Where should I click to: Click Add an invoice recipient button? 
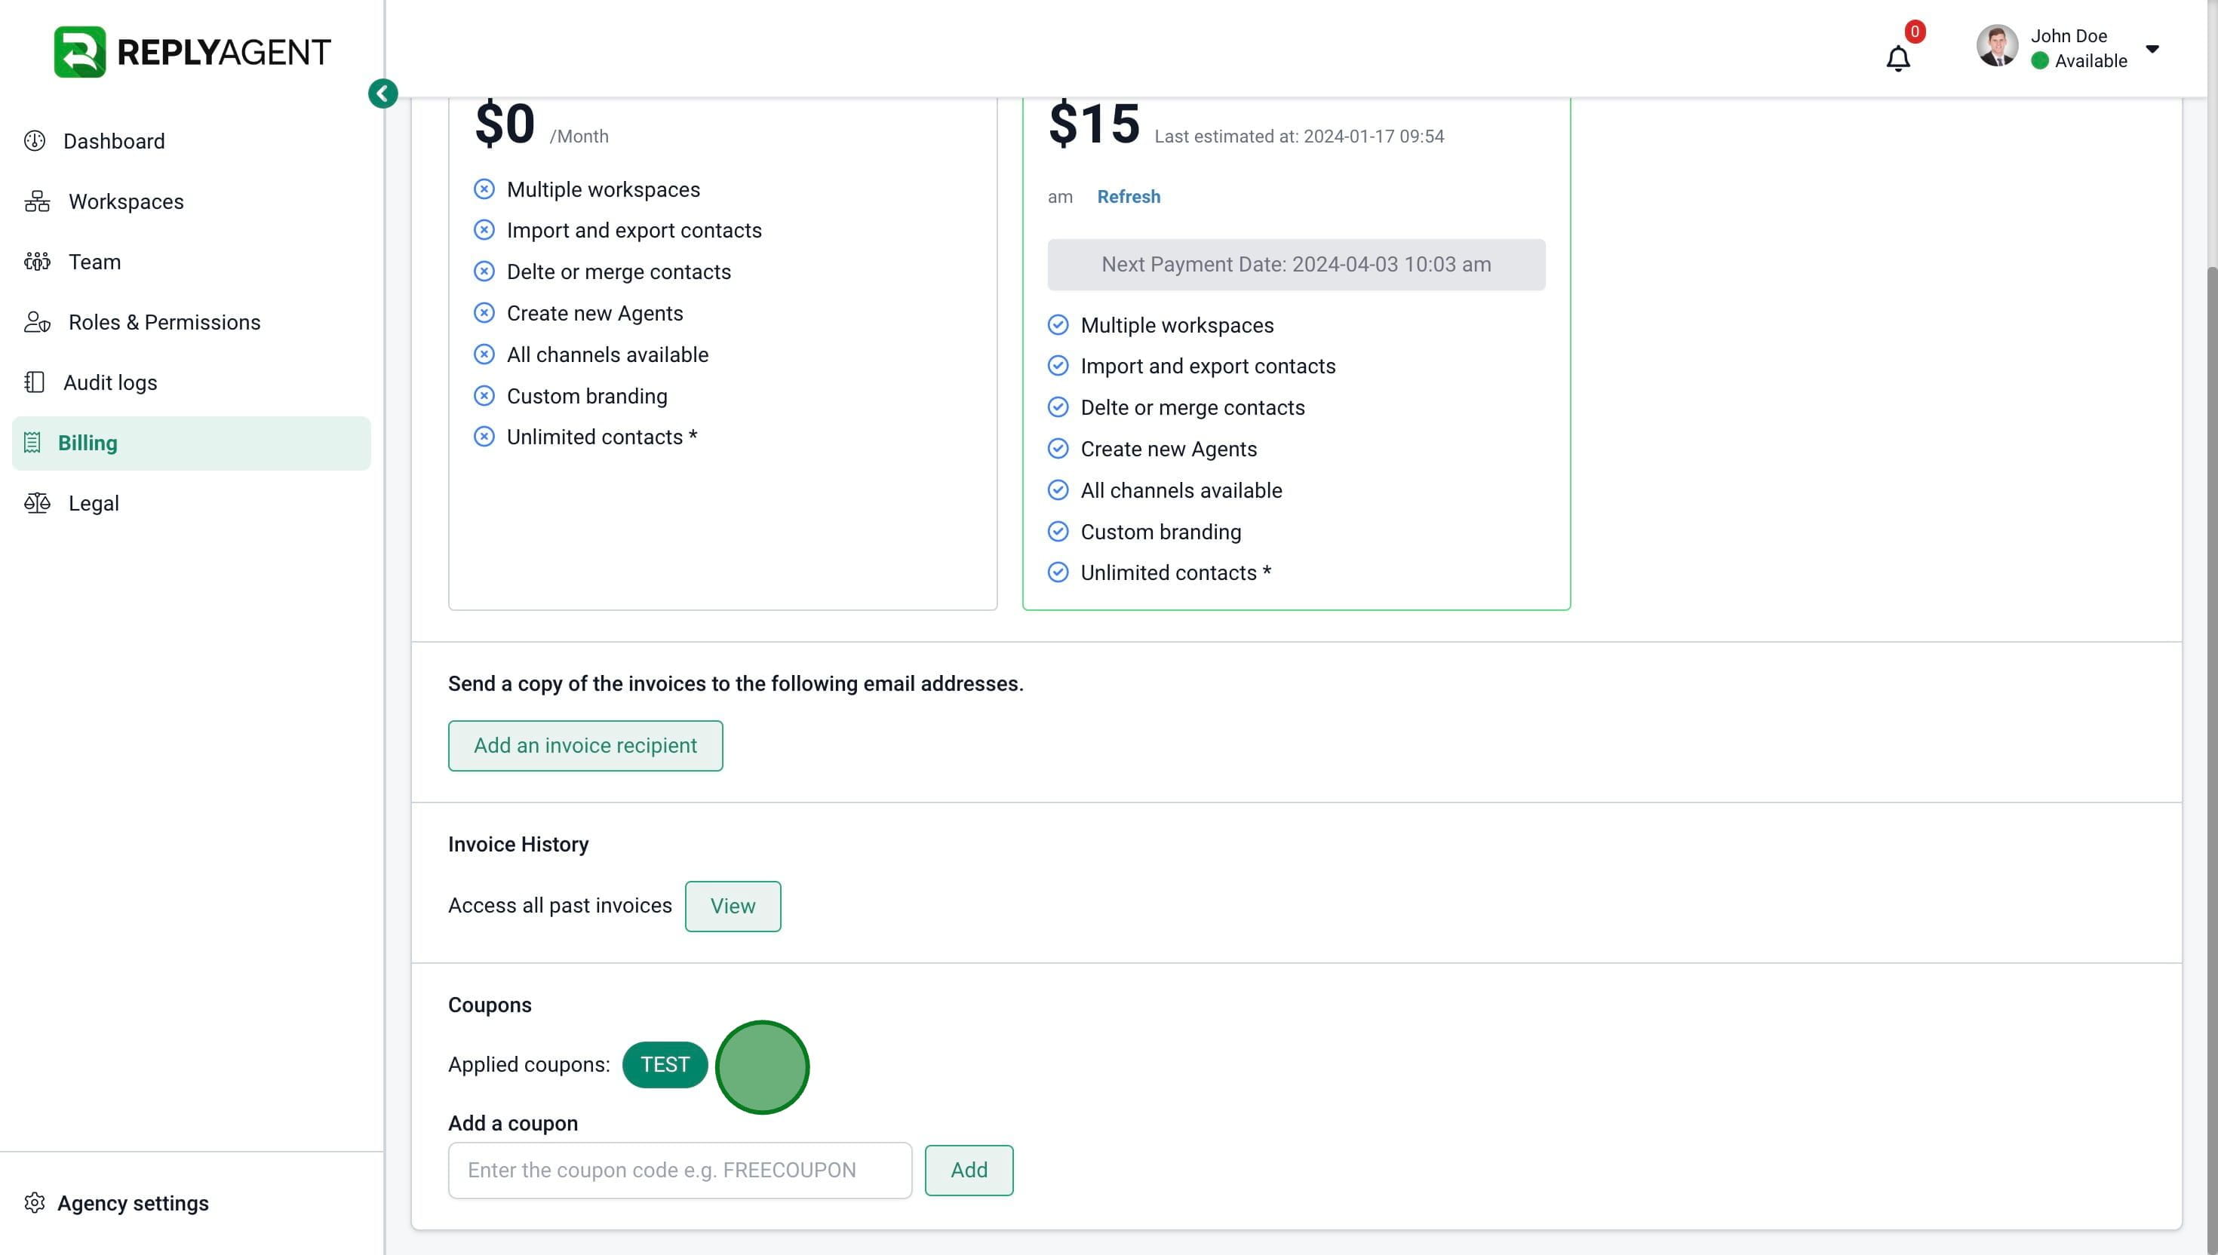(x=585, y=746)
